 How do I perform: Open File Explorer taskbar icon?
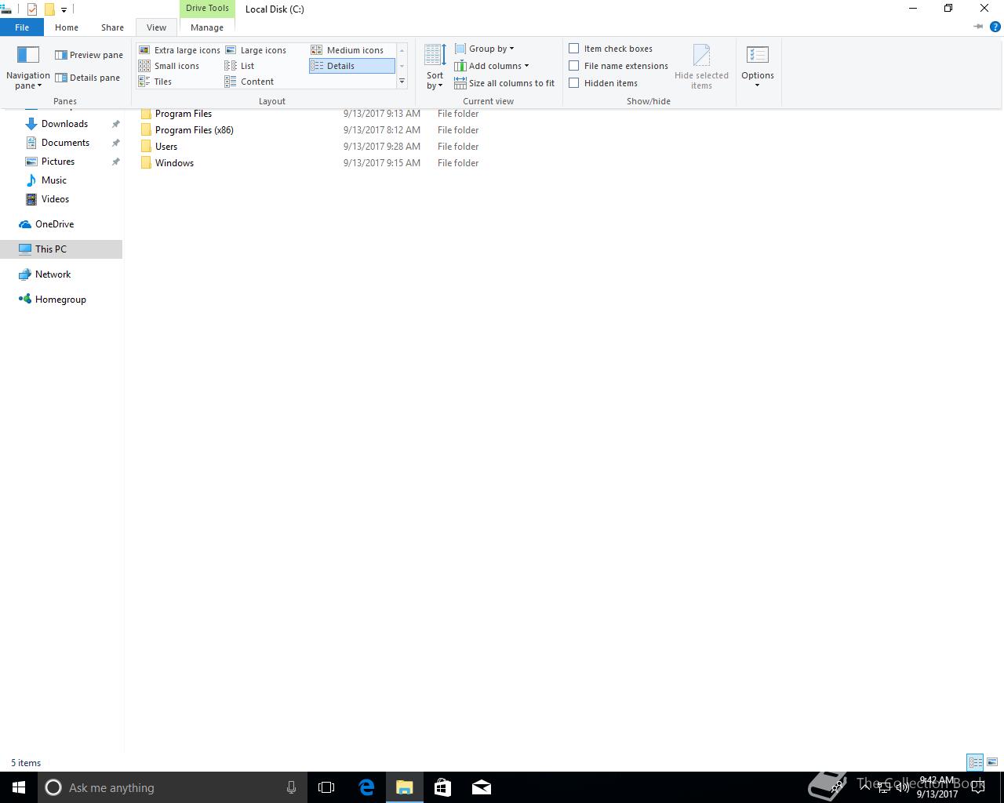pyautogui.click(x=405, y=787)
